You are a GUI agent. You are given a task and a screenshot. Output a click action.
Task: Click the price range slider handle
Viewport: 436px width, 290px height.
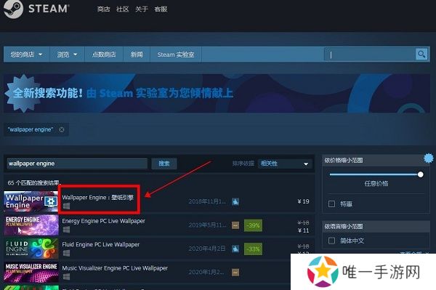coord(421,174)
